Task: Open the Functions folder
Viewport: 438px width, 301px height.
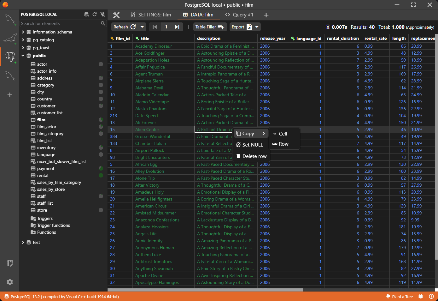Action: pos(46,232)
